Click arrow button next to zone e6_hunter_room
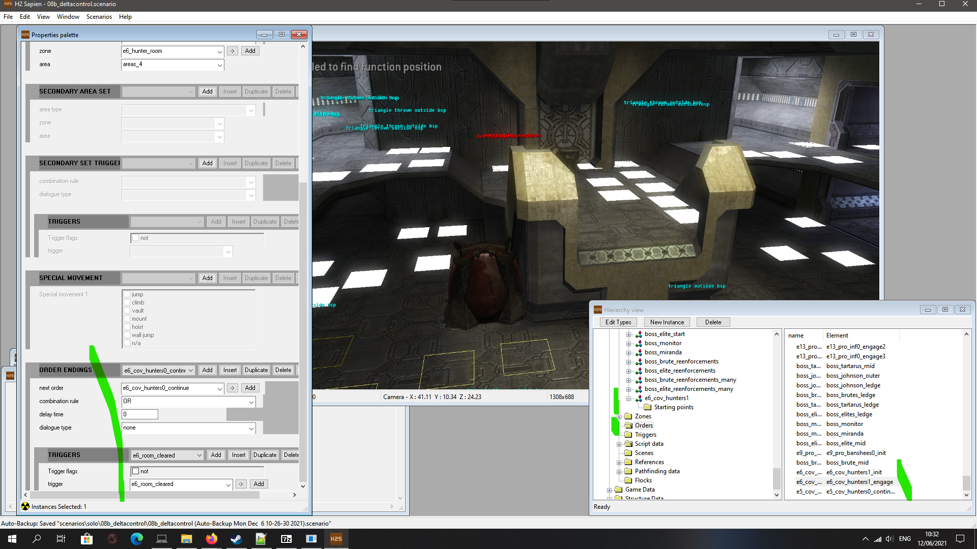Screen dimensions: 977x549 coord(232,51)
